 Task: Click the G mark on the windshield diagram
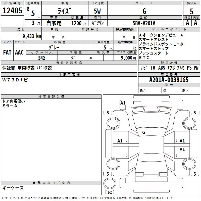tap(144, 132)
